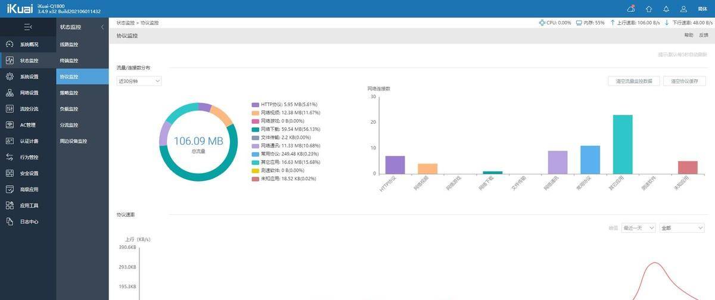Click the 流控分流 icon in sidebar
Viewport: 715px width, 300px height.
(x=9, y=108)
